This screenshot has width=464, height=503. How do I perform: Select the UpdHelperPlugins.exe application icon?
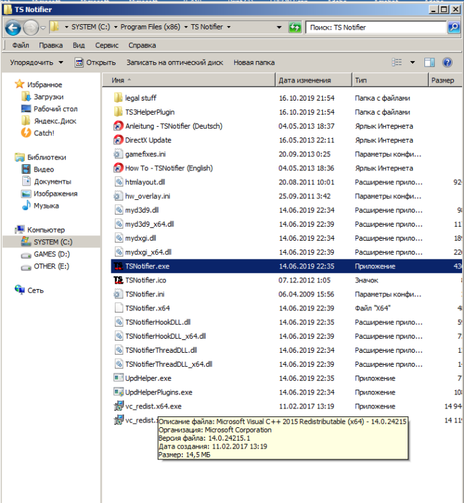pyautogui.click(x=118, y=392)
